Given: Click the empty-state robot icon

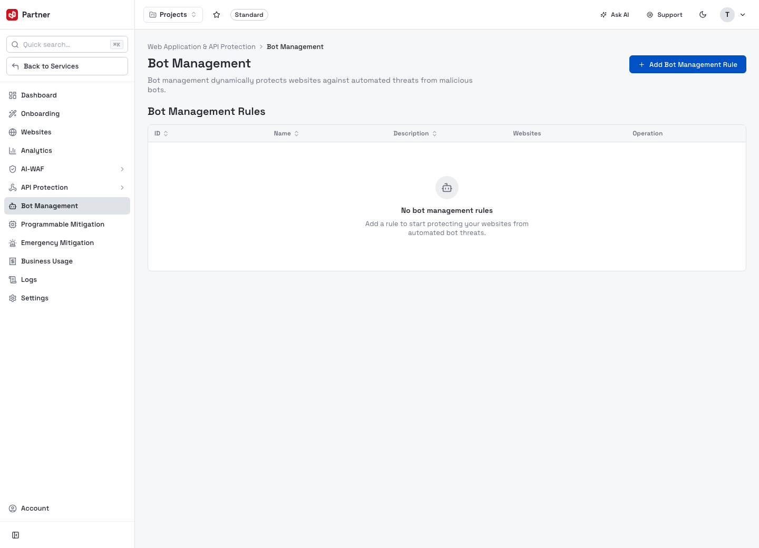Looking at the screenshot, I should pos(447,188).
